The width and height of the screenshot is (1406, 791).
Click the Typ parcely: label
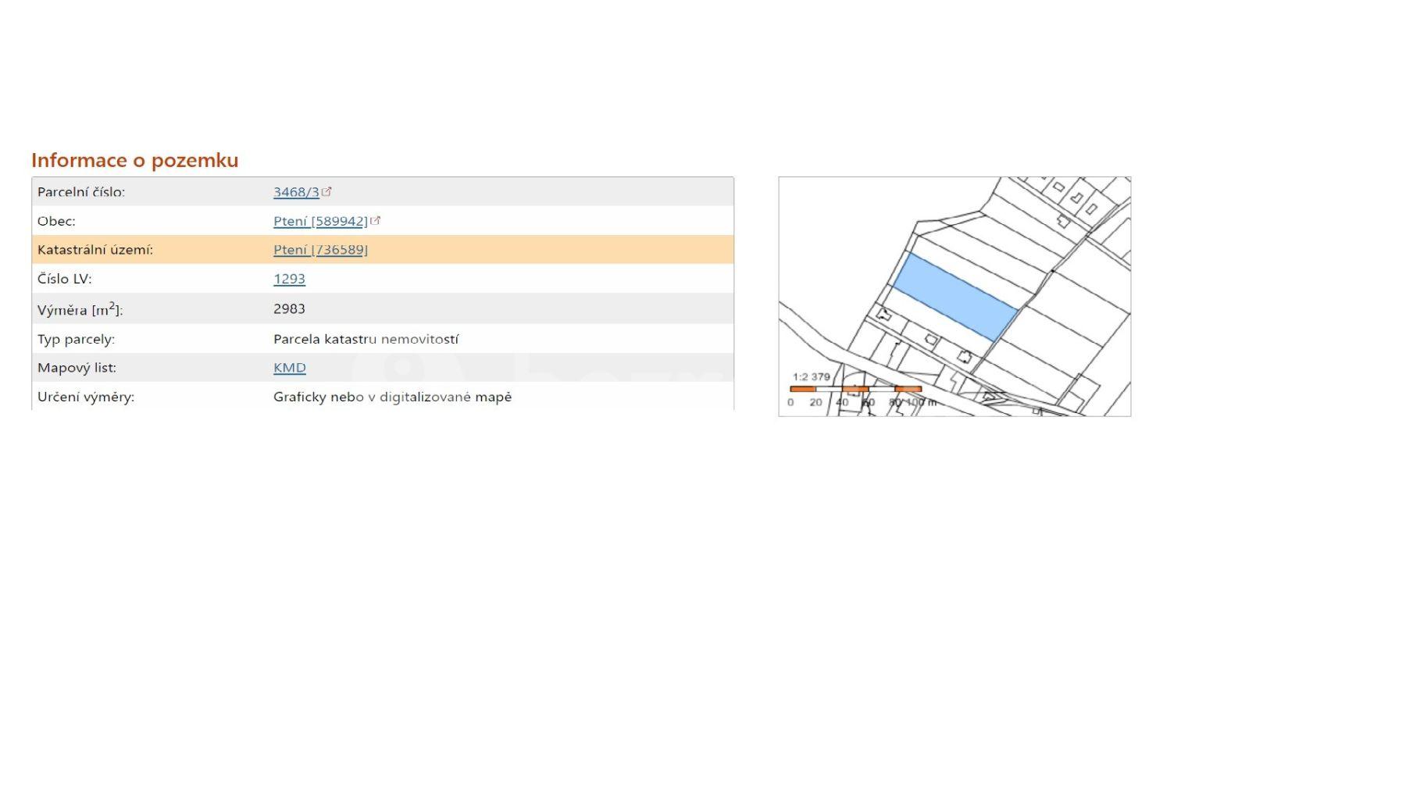click(76, 339)
